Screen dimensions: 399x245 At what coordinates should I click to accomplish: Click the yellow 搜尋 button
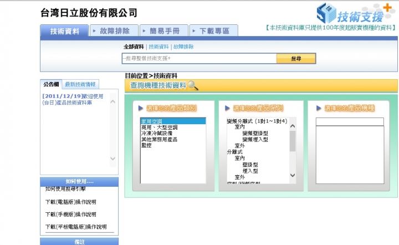pos(296,59)
